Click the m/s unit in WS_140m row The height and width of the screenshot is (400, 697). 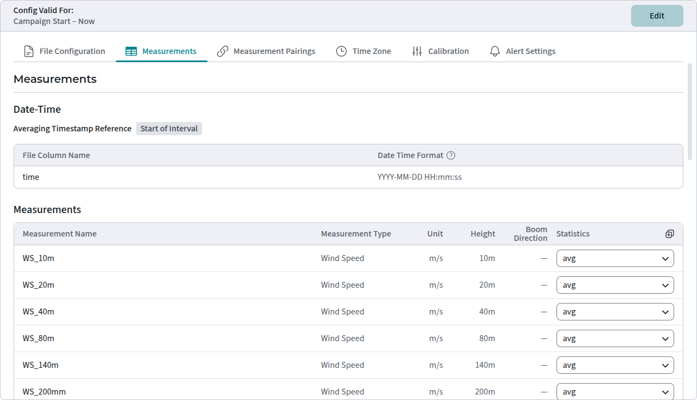[436, 365]
